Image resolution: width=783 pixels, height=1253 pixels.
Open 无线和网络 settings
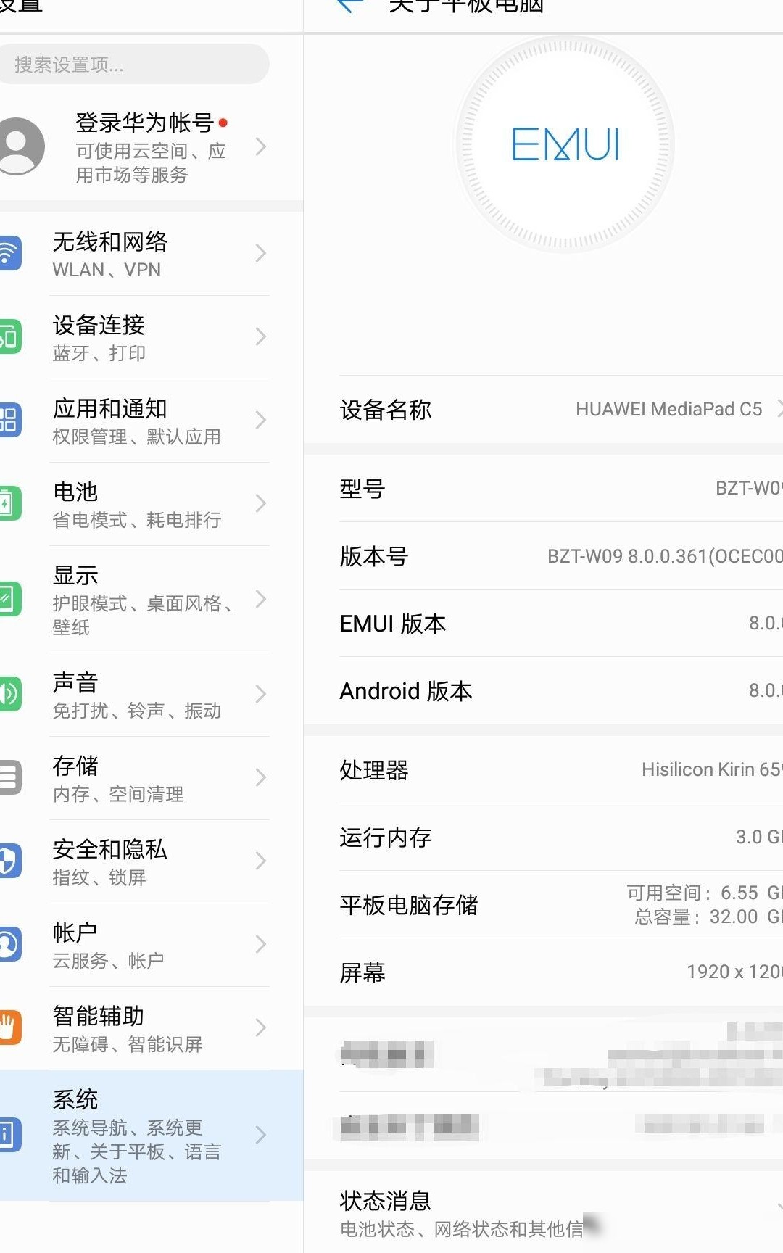[x=152, y=253]
